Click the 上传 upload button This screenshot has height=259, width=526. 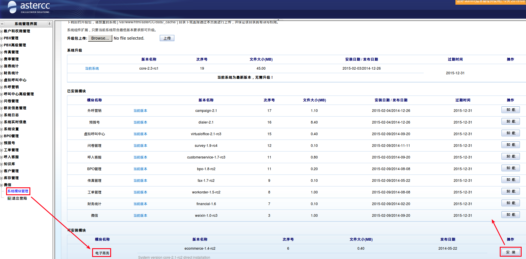(x=167, y=38)
